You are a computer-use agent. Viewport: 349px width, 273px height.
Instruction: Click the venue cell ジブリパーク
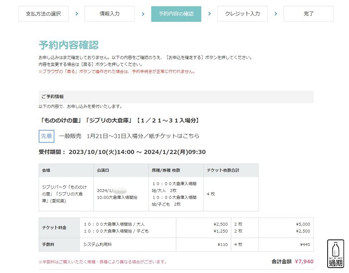tap(66, 194)
